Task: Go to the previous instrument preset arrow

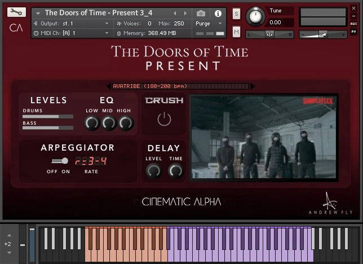Action: click(175, 14)
